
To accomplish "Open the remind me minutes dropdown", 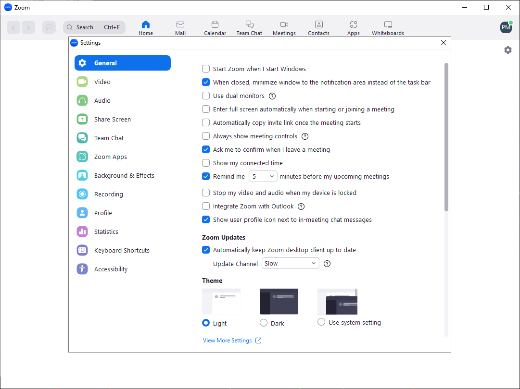I will tap(263, 176).
